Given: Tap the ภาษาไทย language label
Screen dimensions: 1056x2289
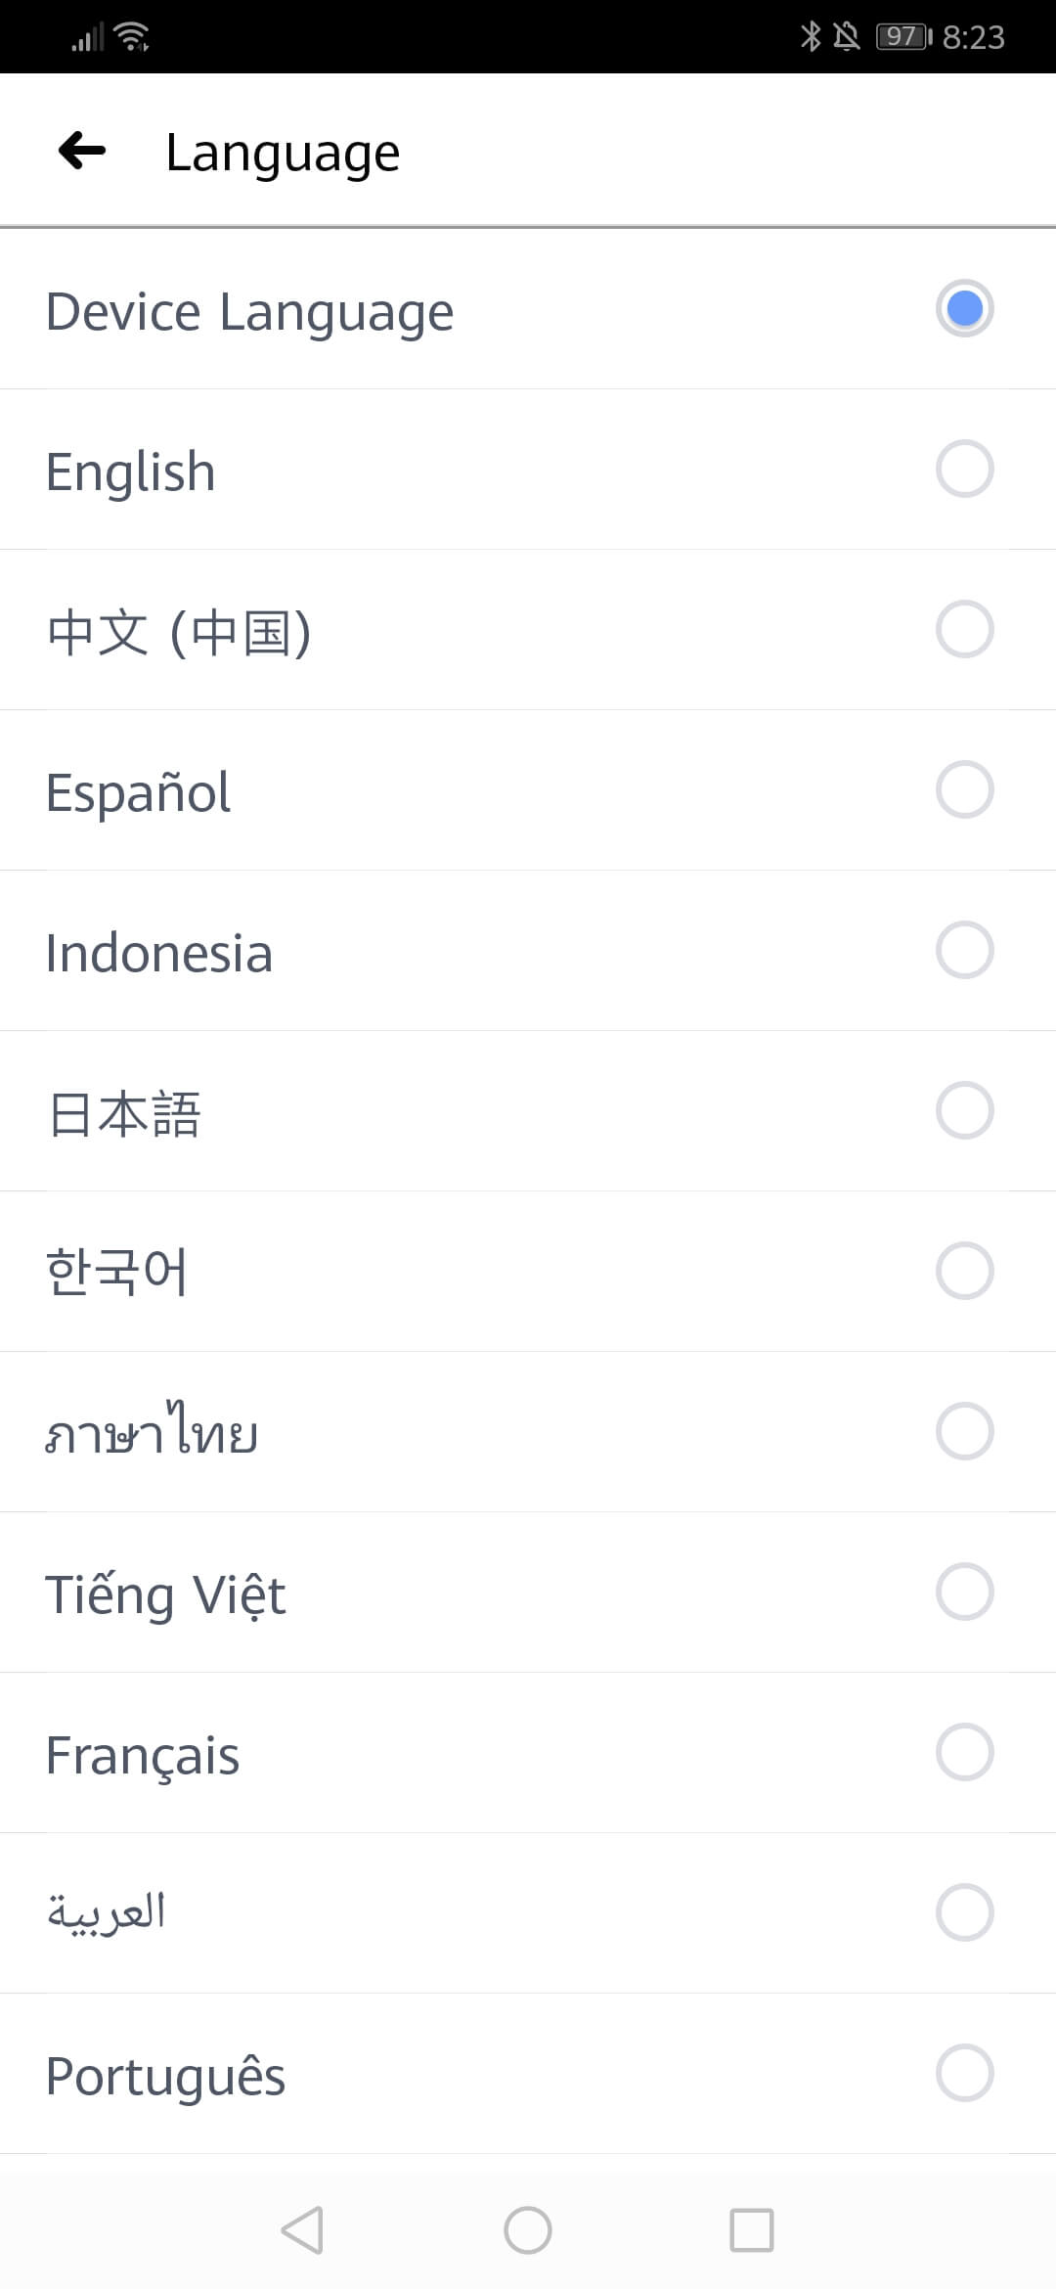Looking at the screenshot, I should [x=153, y=1432].
